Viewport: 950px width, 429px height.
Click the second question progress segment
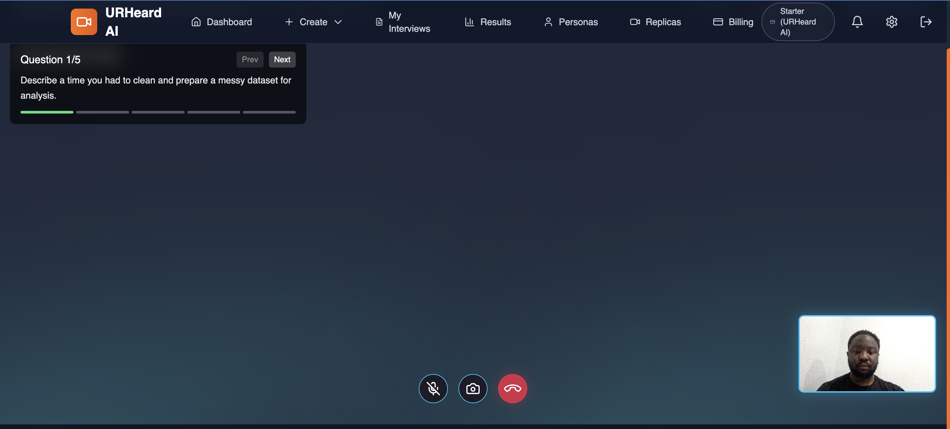click(102, 112)
